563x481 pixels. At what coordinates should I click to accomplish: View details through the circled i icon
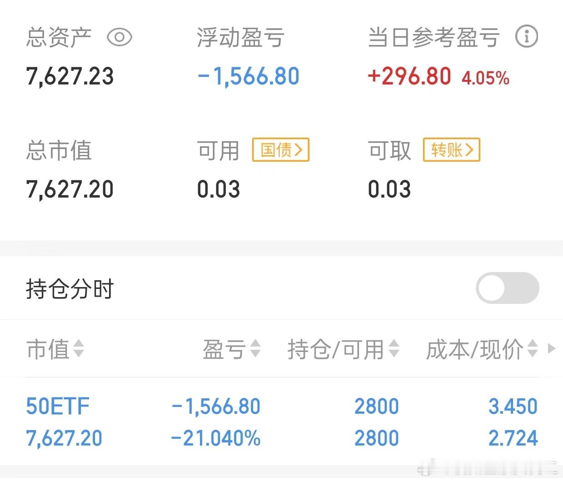(x=526, y=37)
